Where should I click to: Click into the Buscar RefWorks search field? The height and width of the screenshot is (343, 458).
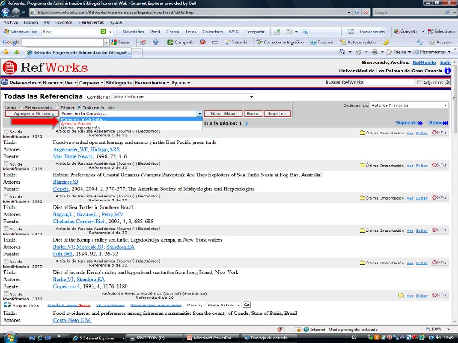point(390,82)
